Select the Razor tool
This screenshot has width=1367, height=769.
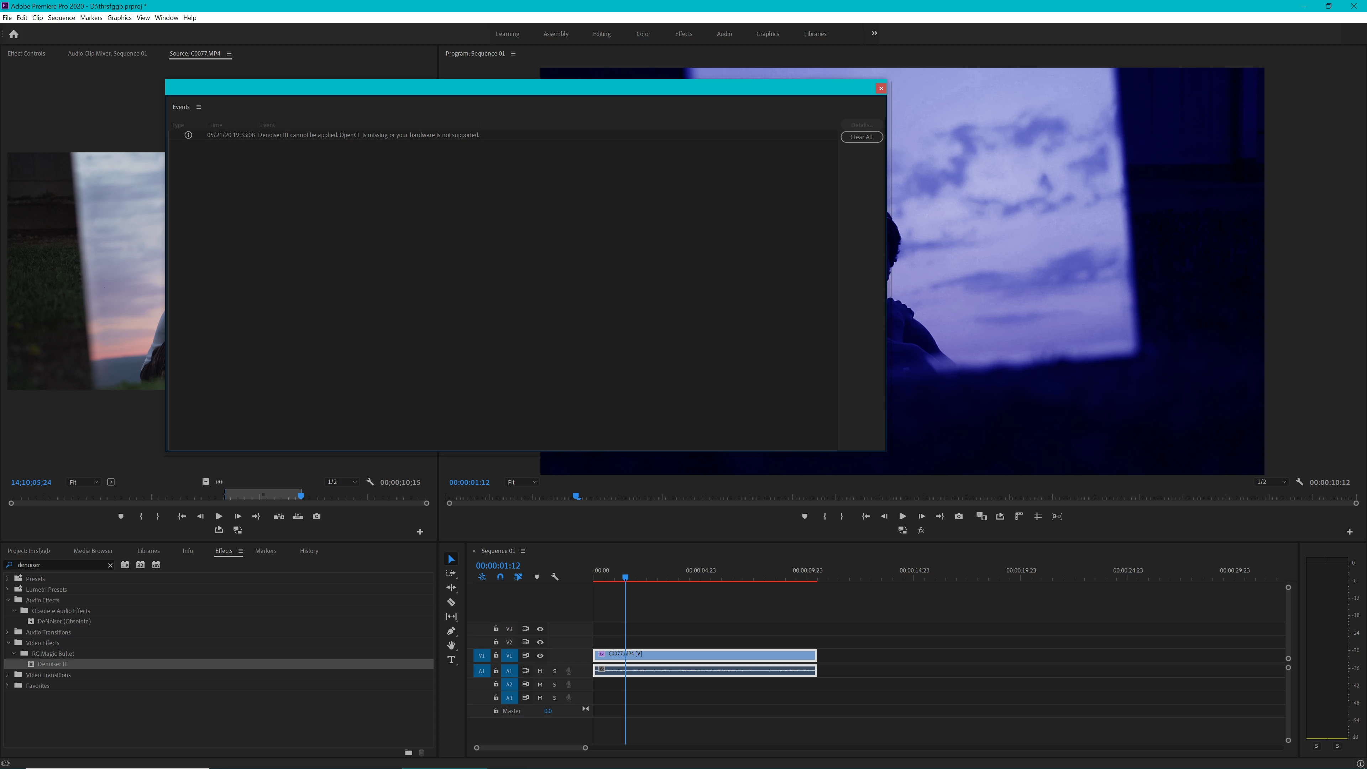click(x=451, y=602)
